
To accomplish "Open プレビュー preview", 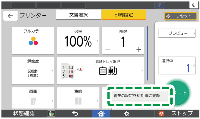I will [x=177, y=33].
